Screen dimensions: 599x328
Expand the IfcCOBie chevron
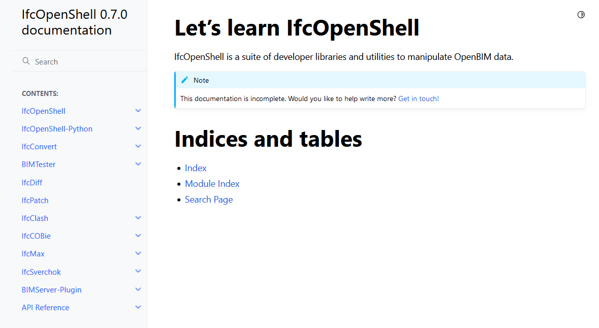point(138,236)
